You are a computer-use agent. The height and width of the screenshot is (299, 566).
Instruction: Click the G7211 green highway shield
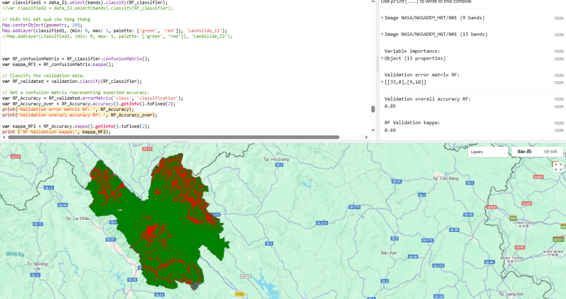559,240
